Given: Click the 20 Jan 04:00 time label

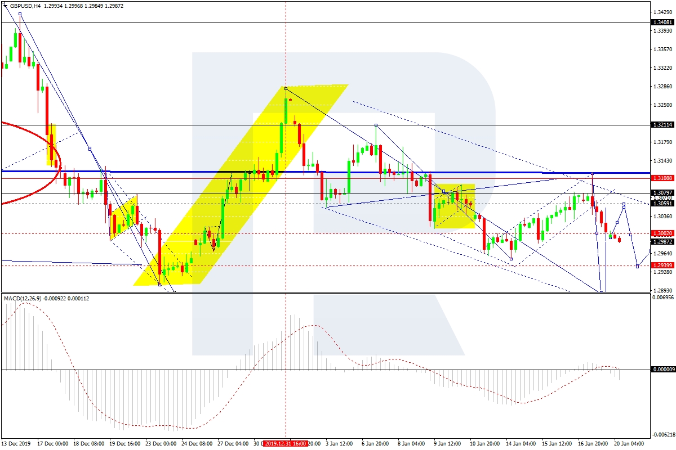Looking at the screenshot, I should coord(630,444).
